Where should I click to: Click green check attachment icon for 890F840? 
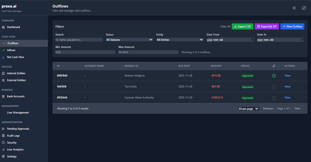[x=274, y=76]
